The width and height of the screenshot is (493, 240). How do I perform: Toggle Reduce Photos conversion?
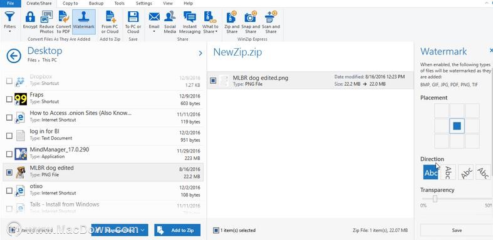point(47,22)
